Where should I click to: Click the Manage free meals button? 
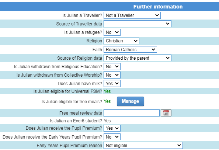(130, 101)
